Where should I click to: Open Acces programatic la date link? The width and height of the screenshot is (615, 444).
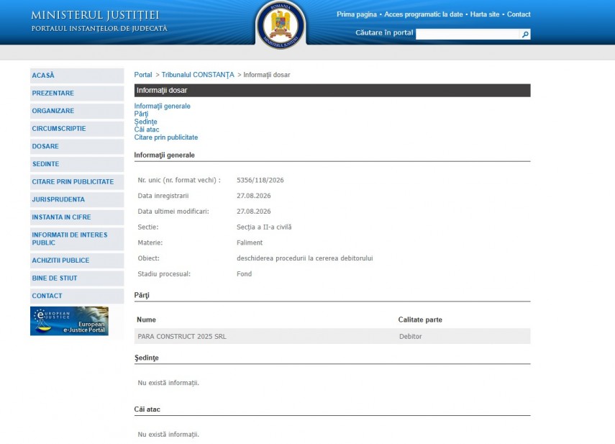coord(423,14)
